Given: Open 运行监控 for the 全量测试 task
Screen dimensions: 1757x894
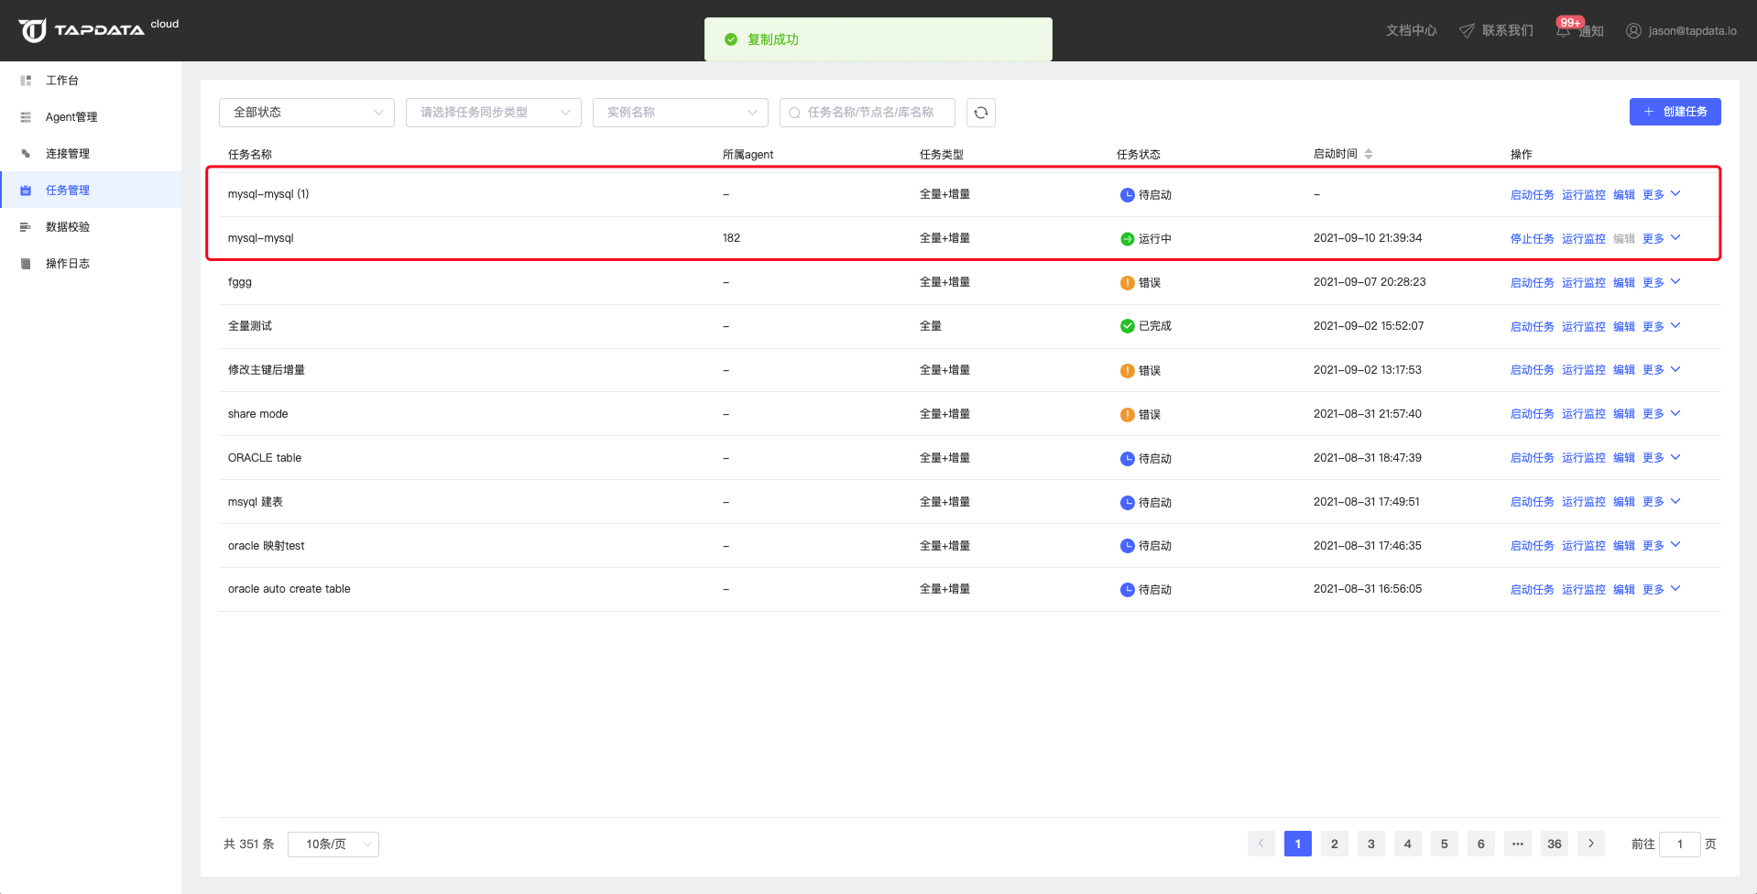Looking at the screenshot, I should click(x=1583, y=326).
